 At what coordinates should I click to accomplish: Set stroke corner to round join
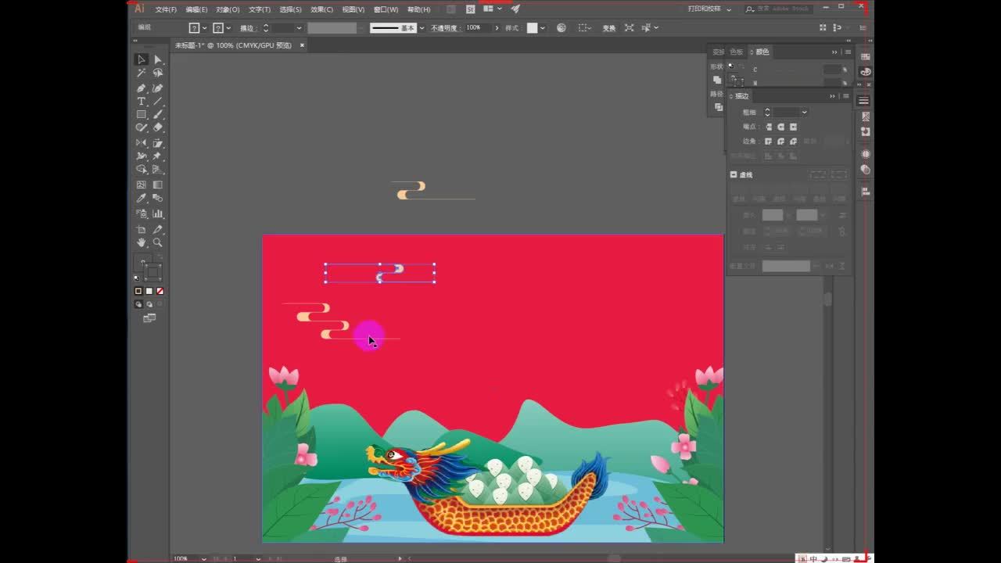780,142
